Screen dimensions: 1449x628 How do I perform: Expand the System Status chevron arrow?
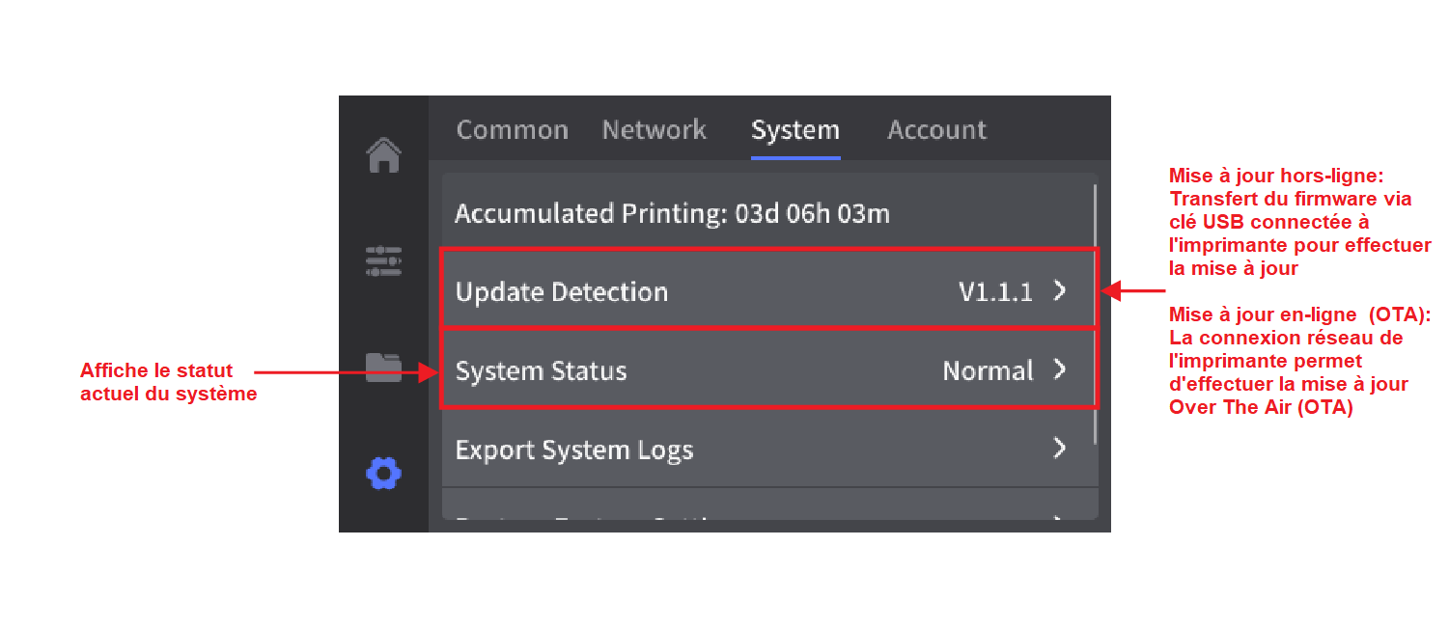point(1060,370)
